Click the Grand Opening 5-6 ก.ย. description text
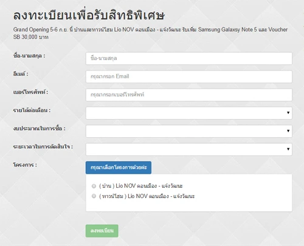304x246 pixels. pyautogui.click(x=150, y=33)
